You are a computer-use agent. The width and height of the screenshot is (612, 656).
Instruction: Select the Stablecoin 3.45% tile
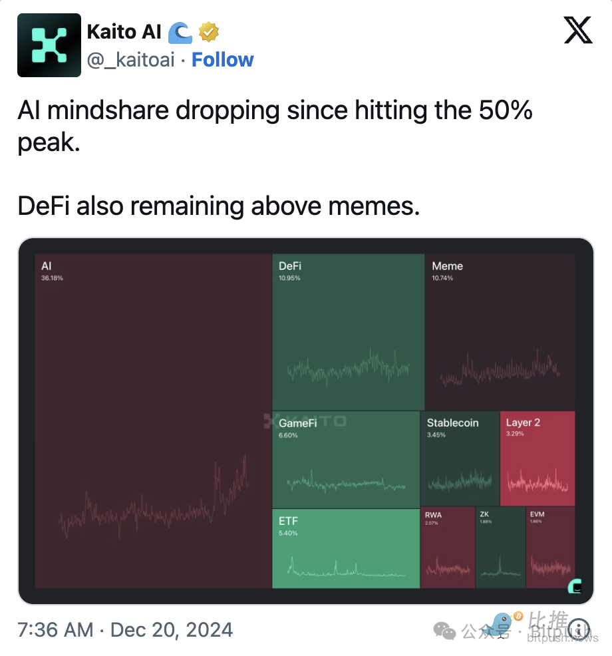(x=460, y=459)
